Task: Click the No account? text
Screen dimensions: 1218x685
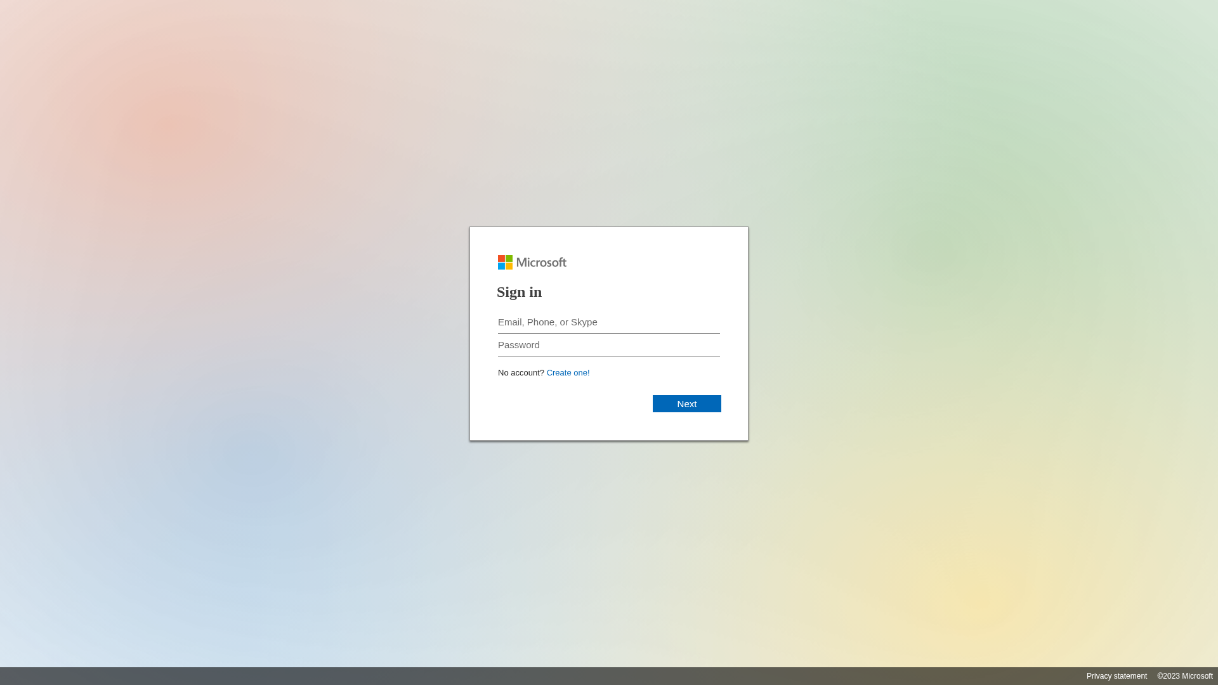Action: pos(521,373)
